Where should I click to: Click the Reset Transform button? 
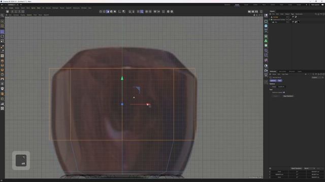[x=296, y=168]
